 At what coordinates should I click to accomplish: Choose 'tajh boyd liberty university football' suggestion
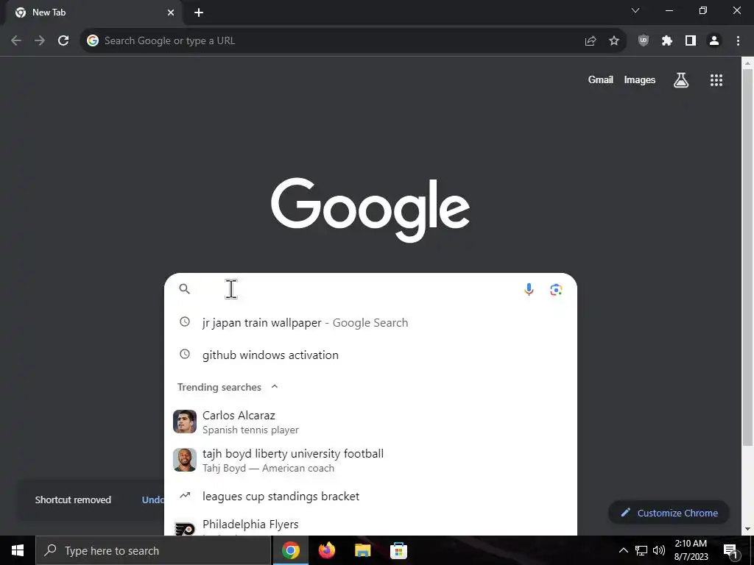coord(370,461)
